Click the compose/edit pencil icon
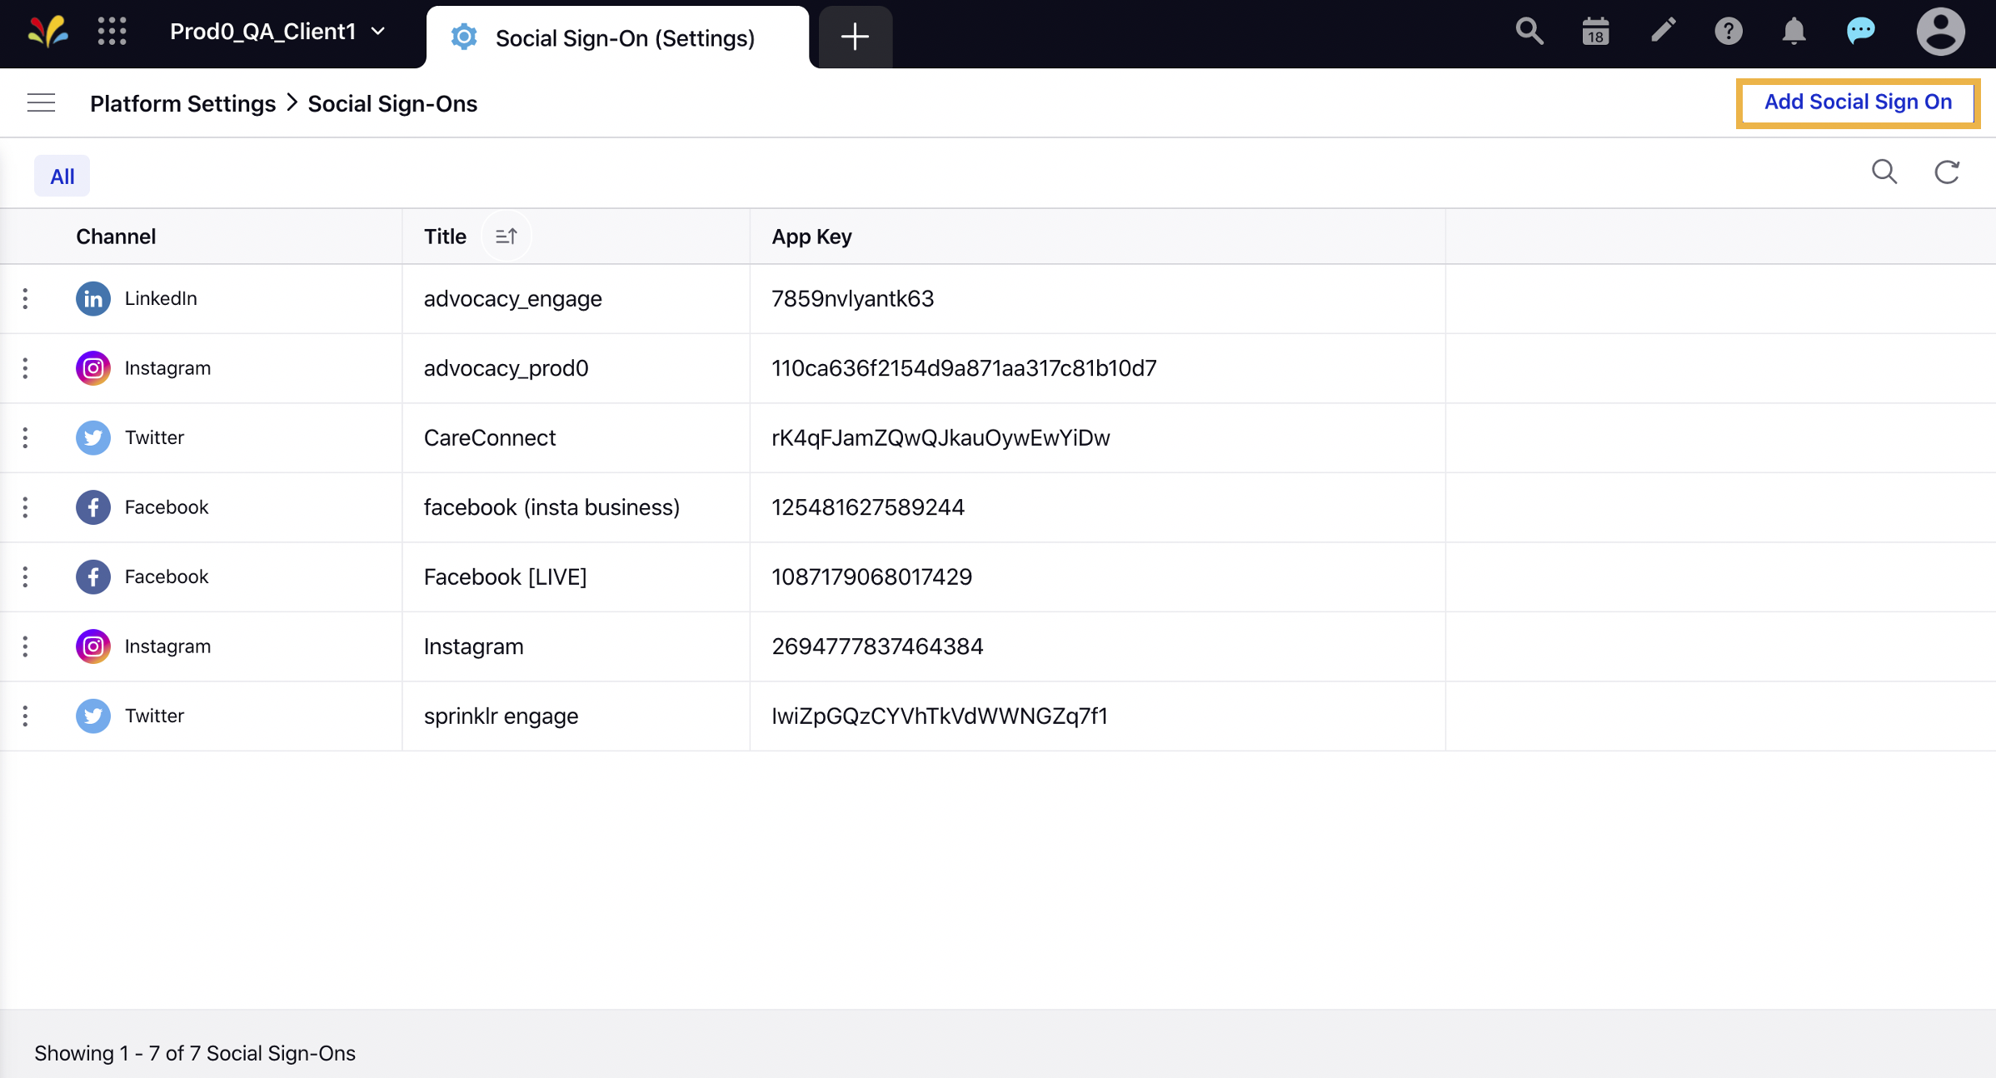Viewport: 1996px width, 1078px height. click(x=1663, y=34)
